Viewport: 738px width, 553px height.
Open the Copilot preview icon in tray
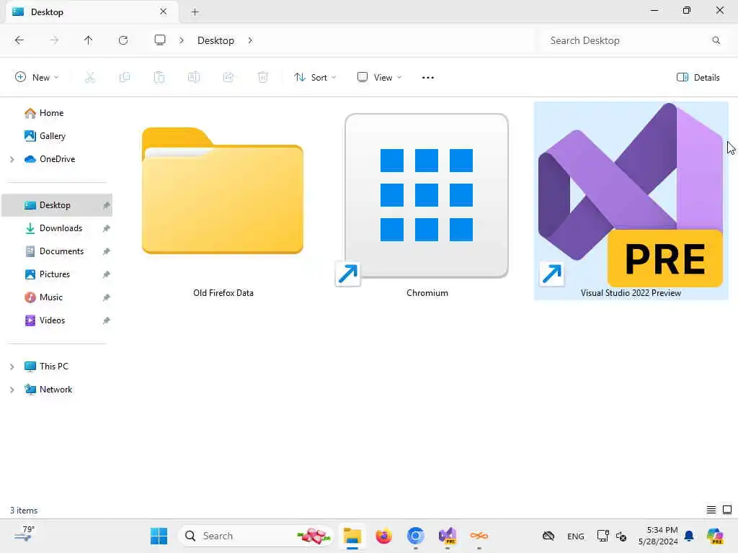click(715, 536)
